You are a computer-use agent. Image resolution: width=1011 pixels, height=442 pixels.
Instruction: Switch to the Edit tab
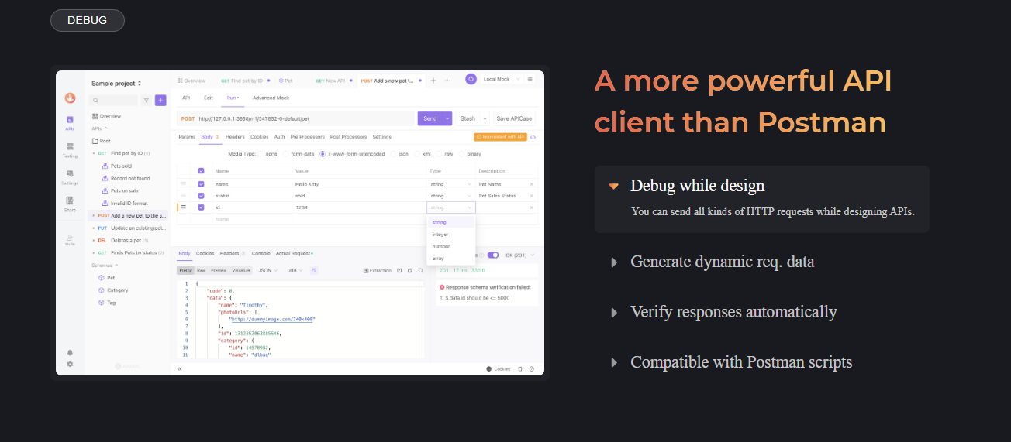coord(209,98)
